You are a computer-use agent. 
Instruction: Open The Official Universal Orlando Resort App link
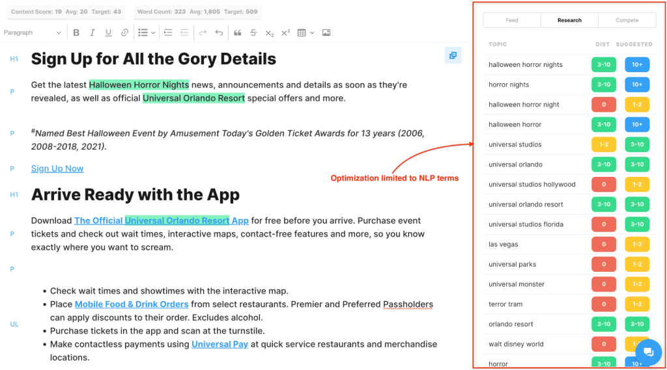tap(162, 220)
